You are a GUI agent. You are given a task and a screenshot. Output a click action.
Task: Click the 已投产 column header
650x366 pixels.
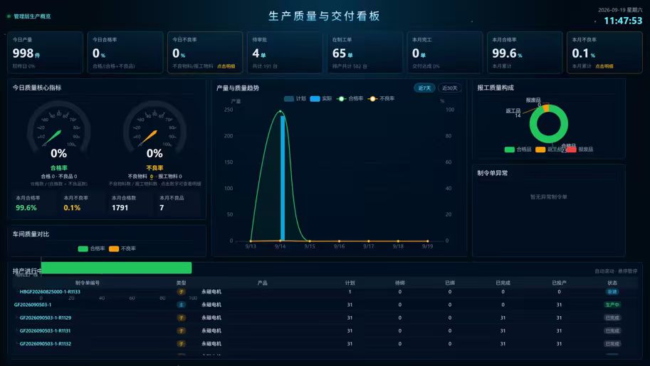559,283
